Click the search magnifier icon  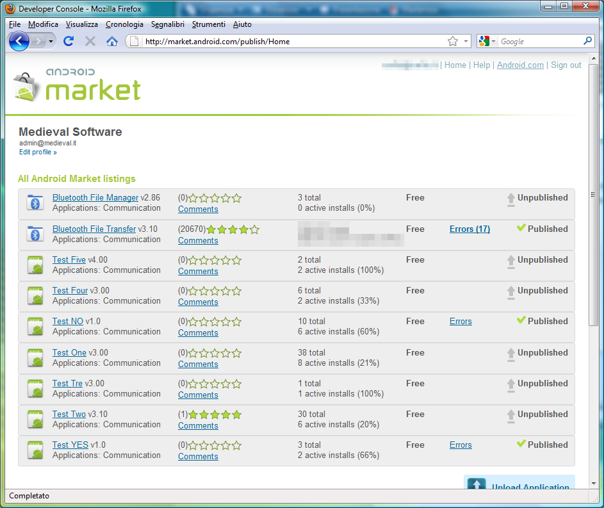[587, 41]
